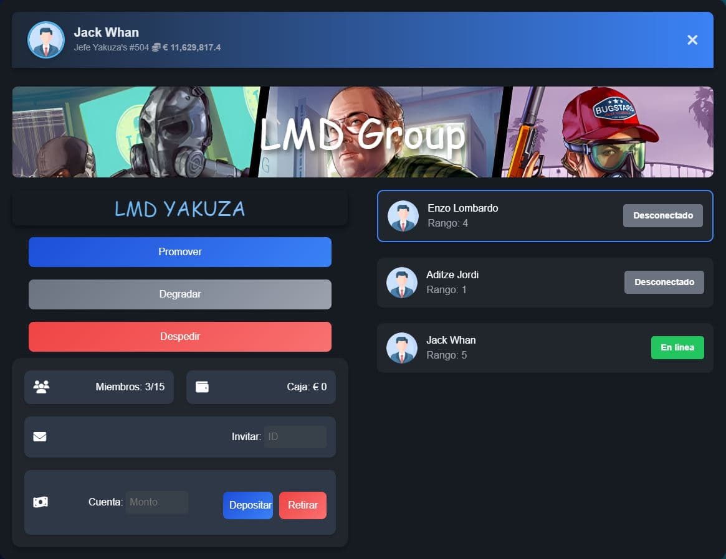Click the 'Miembros: 3/15' text
This screenshot has width=726, height=559.
130,387
